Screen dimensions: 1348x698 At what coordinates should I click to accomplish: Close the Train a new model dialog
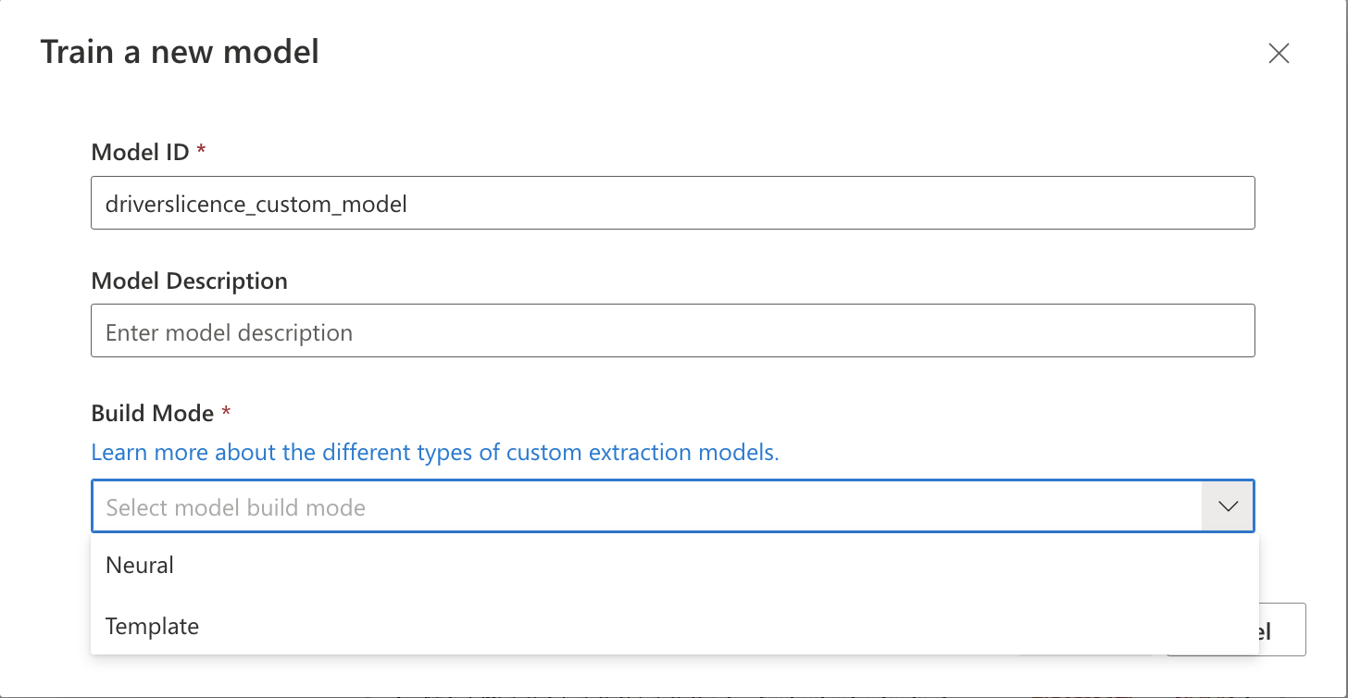pyautogui.click(x=1279, y=54)
